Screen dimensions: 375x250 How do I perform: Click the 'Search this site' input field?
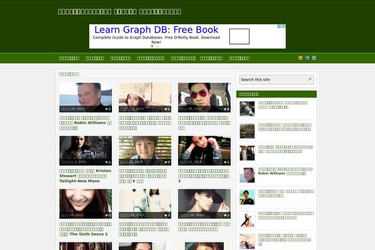click(273, 79)
